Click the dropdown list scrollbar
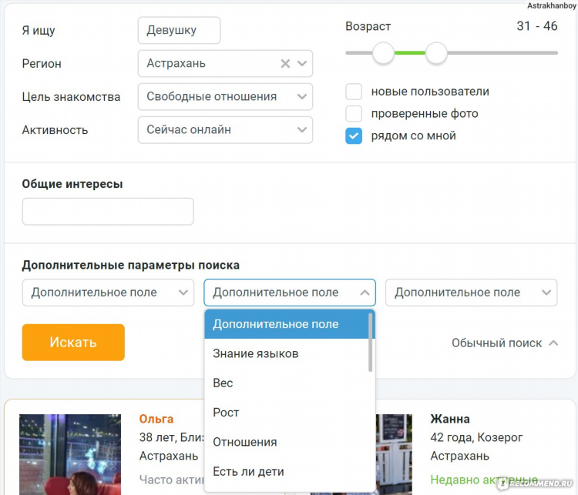Image resolution: width=578 pixels, height=495 pixels. [370, 343]
